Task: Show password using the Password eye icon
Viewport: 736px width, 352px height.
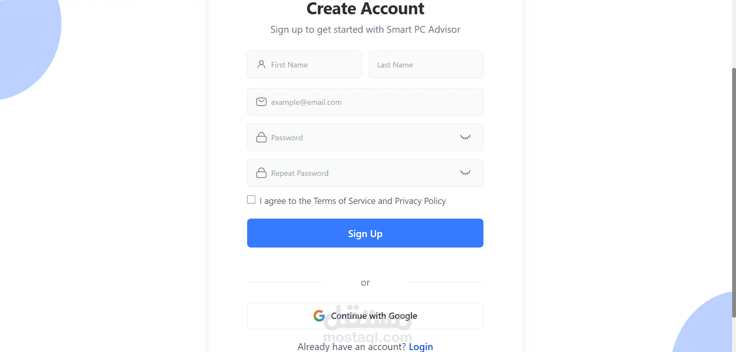Action: click(x=465, y=137)
